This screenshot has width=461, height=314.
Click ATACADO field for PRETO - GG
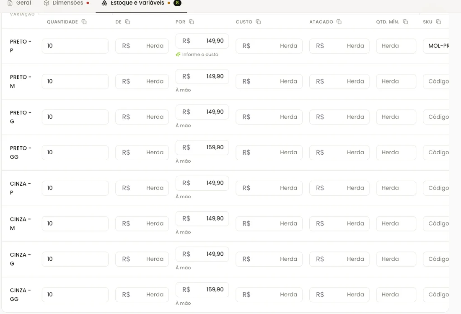[339, 153]
